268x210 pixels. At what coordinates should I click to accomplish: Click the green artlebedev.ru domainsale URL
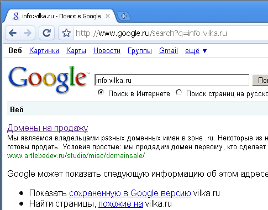[x=76, y=156]
